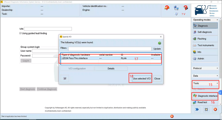Click the Close button in Specify VCI
Screen dimensions: 222x120
click(x=157, y=79)
